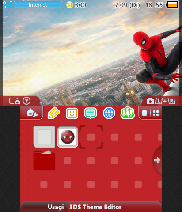Click the Internet connection status bar
Viewport: 182px width, 212px height.
pos(38,5)
